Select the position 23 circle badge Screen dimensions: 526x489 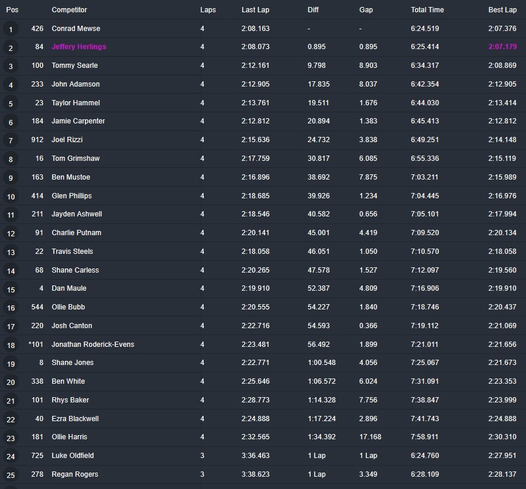11,438
